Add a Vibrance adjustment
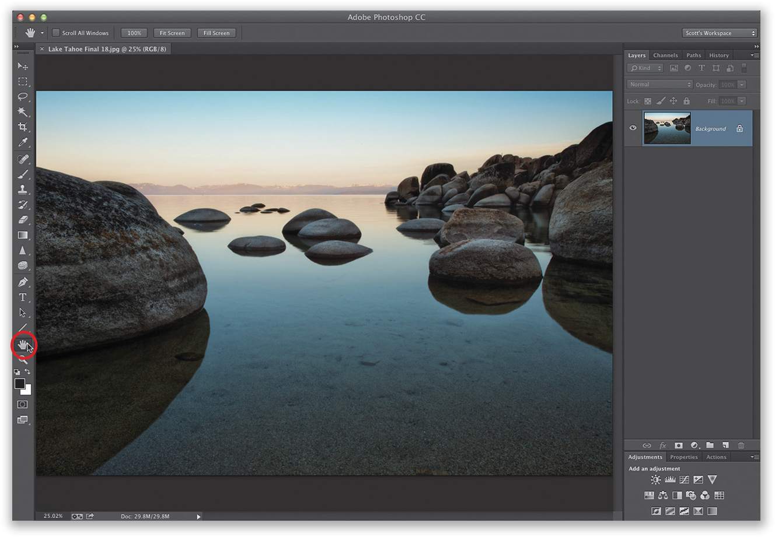Screen dimensions: 775x537 (x=712, y=480)
